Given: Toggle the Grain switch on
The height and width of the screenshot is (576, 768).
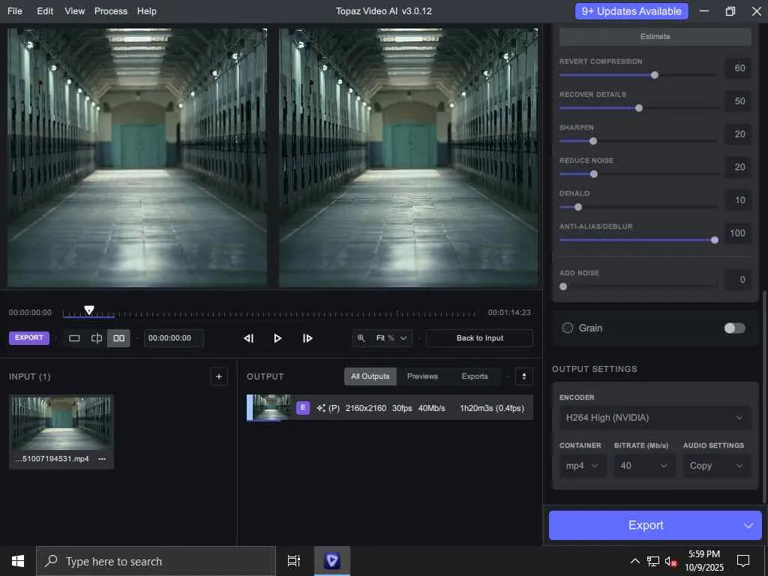Looking at the screenshot, I should (734, 328).
